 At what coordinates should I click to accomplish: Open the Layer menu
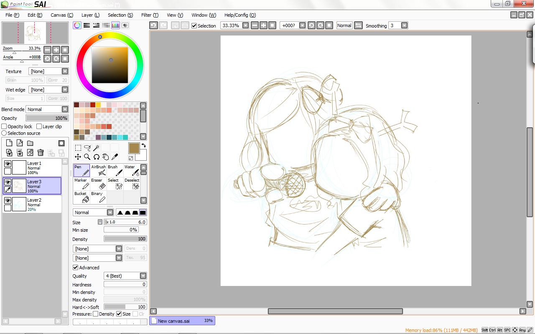(90, 15)
